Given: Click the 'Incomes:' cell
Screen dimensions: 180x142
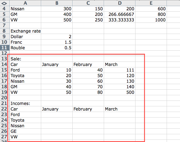Looking at the screenshot, I should [25, 103].
